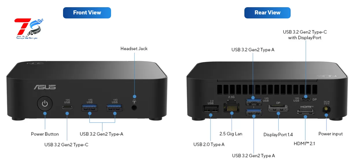Select the Rear View label button
Image resolution: width=356 pixels, height=164 pixels.
(x=268, y=13)
